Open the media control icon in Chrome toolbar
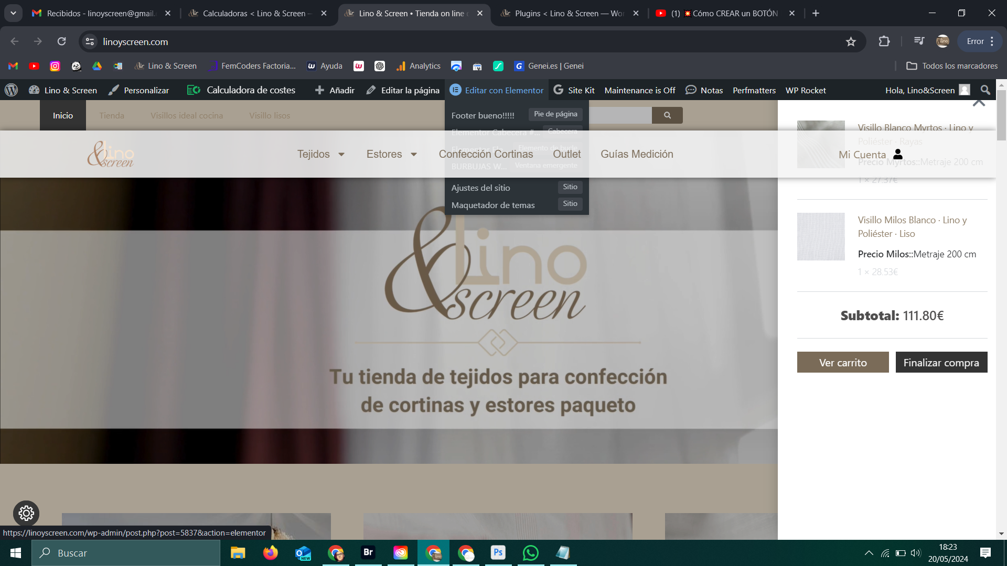 pos(919,41)
